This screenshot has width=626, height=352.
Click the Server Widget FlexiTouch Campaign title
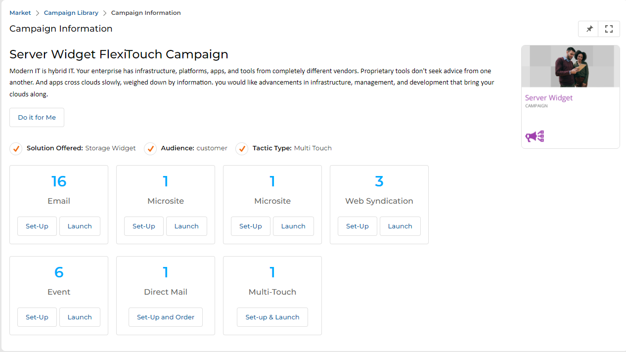pyautogui.click(x=119, y=54)
